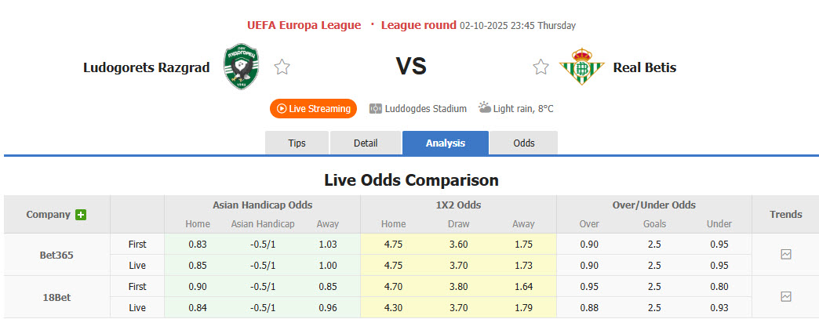Open the Ludogorets Razgrad team name link
Screen dimensions: 819x319
click(x=146, y=67)
